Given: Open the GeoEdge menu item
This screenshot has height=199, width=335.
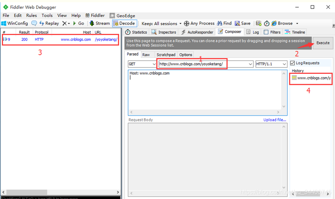Looking at the screenshot, I should tap(122, 16).
